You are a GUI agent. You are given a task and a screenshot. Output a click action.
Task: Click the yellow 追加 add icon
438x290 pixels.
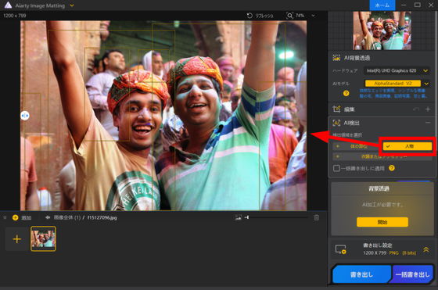tap(16, 217)
